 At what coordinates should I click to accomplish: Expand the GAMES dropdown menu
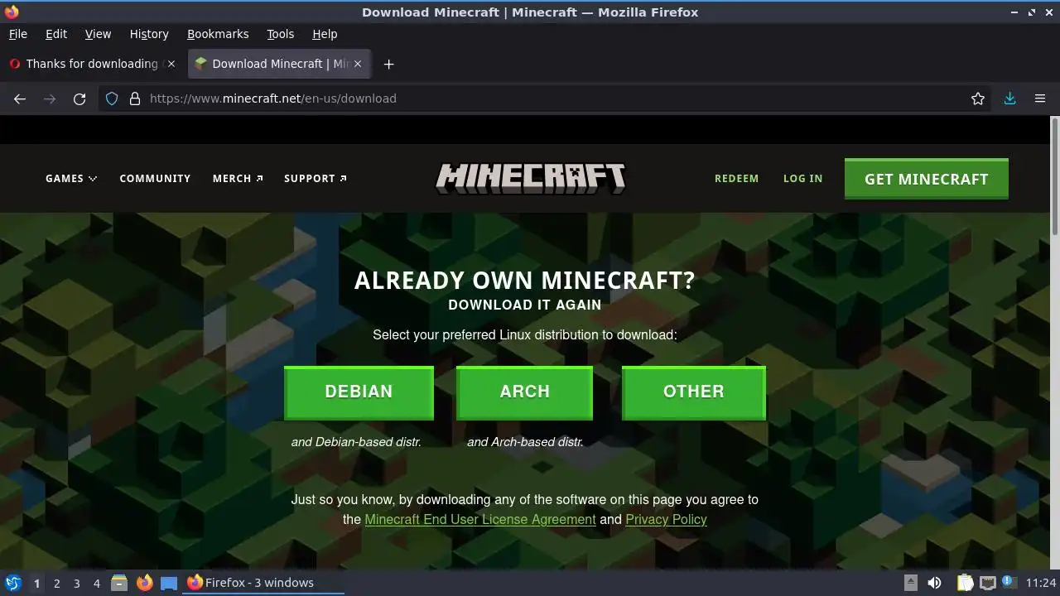click(x=71, y=179)
